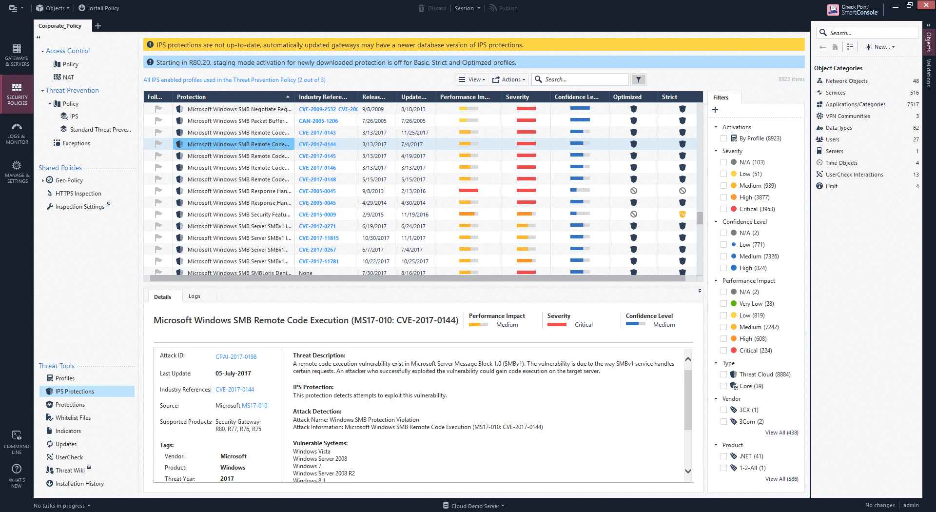Check the Critical (3953) severity filter
The width and height of the screenshot is (936, 512).
click(x=723, y=209)
